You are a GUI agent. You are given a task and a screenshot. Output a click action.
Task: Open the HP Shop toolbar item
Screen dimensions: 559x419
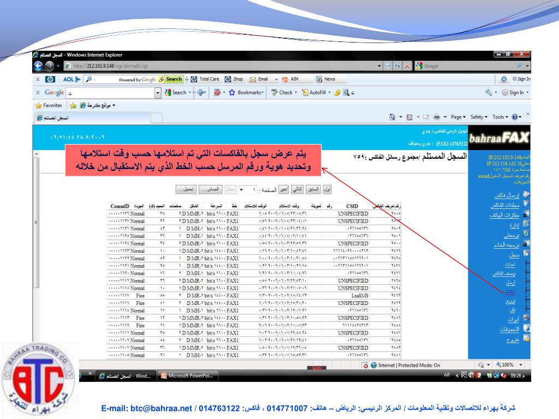234,79
